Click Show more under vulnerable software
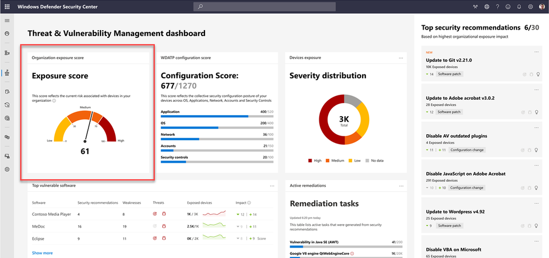The width and height of the screenshot is (549, 258). pos(42,253)
